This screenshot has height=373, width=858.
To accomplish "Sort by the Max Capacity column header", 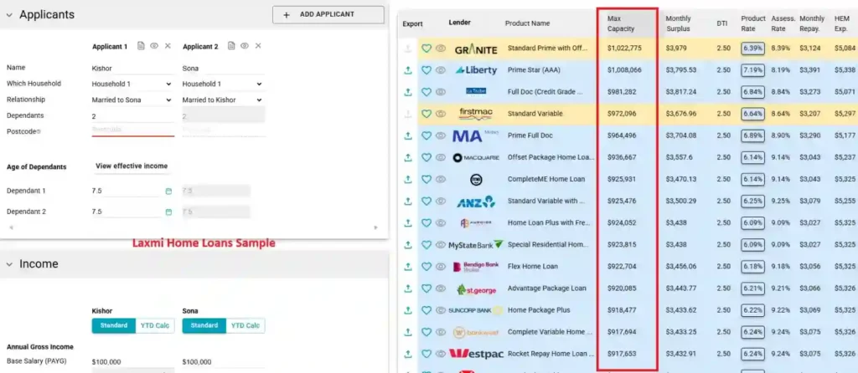I will 621,23.
